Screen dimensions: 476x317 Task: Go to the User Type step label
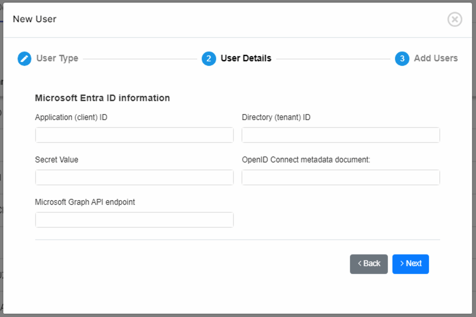coord(57,58)
